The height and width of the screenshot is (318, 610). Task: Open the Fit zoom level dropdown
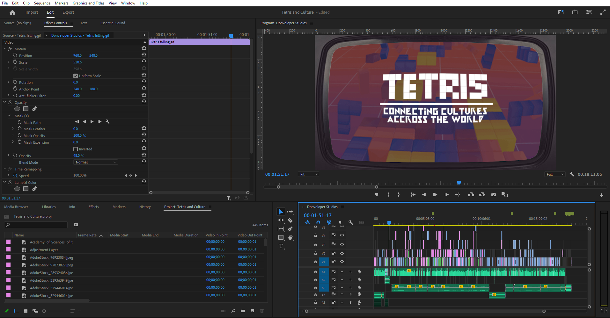309,174
